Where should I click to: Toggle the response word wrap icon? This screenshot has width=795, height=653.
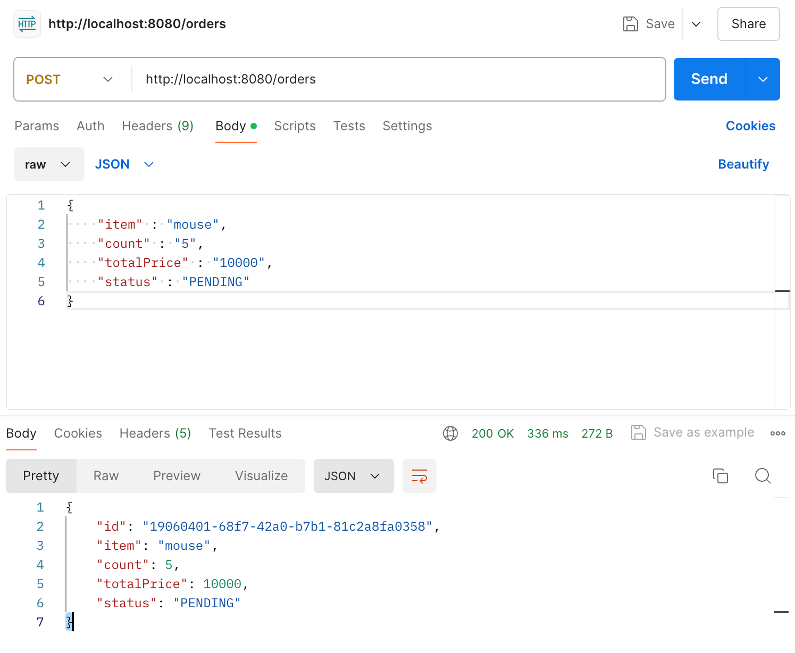(419, 476)
